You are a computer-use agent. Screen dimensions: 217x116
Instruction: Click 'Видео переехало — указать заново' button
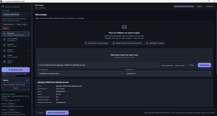tap(173, 65)
